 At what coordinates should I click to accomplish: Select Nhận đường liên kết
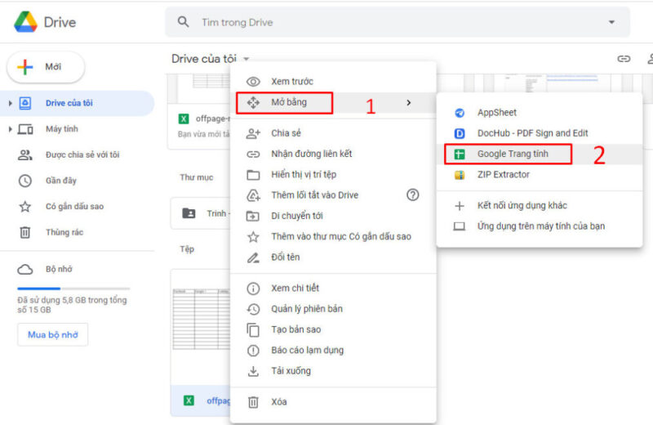coord(333,154)
